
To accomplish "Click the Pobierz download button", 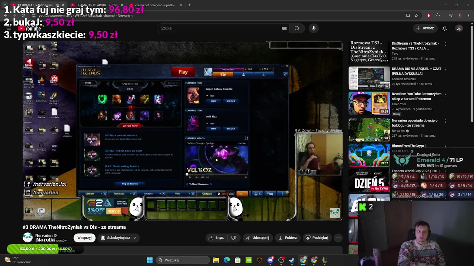I will coord(287,238).
